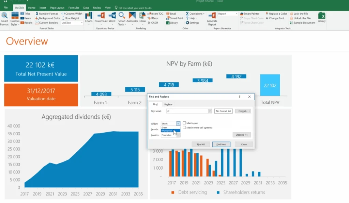Export the workbook to PowerPoint
349x203 pixels.
(101, 18)
